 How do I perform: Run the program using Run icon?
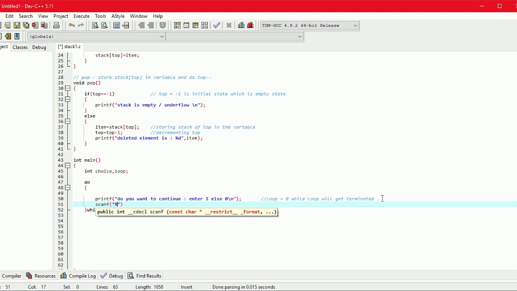pos(186,25)
